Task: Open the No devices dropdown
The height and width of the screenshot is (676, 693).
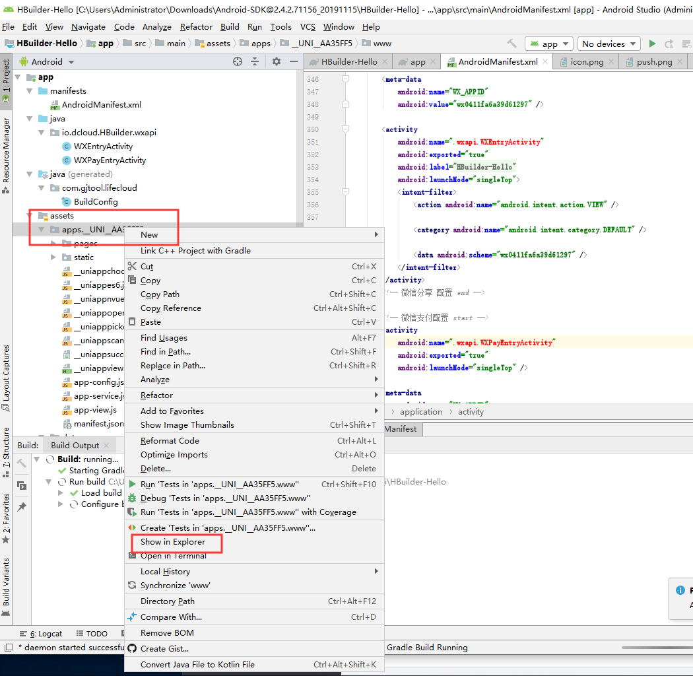Action: tap(609, 44)
